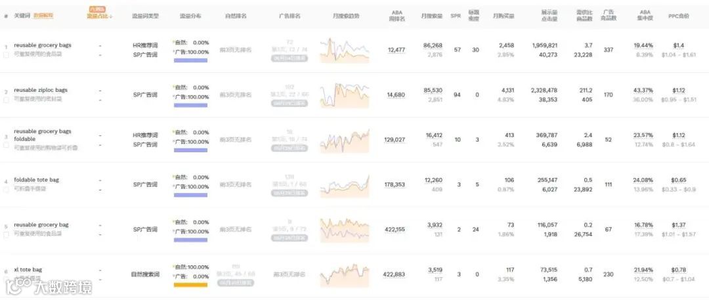Select the reusable ziploc bags row checkbox
The width and height of the screenshot is (709, 300).
pos(7,99)
